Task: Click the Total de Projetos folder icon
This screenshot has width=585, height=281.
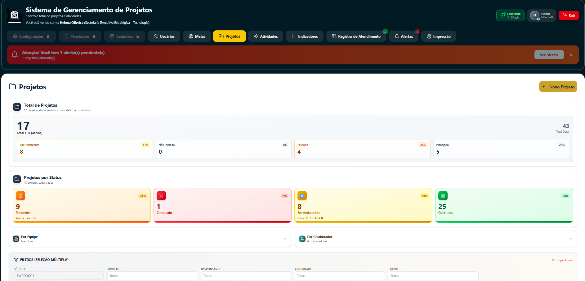Action: tap(17, 107)
